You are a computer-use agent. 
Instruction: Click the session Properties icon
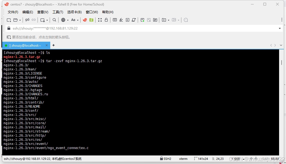pyautogui.click(x=43, y=20)
